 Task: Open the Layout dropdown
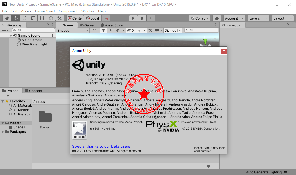coord(283,18)
